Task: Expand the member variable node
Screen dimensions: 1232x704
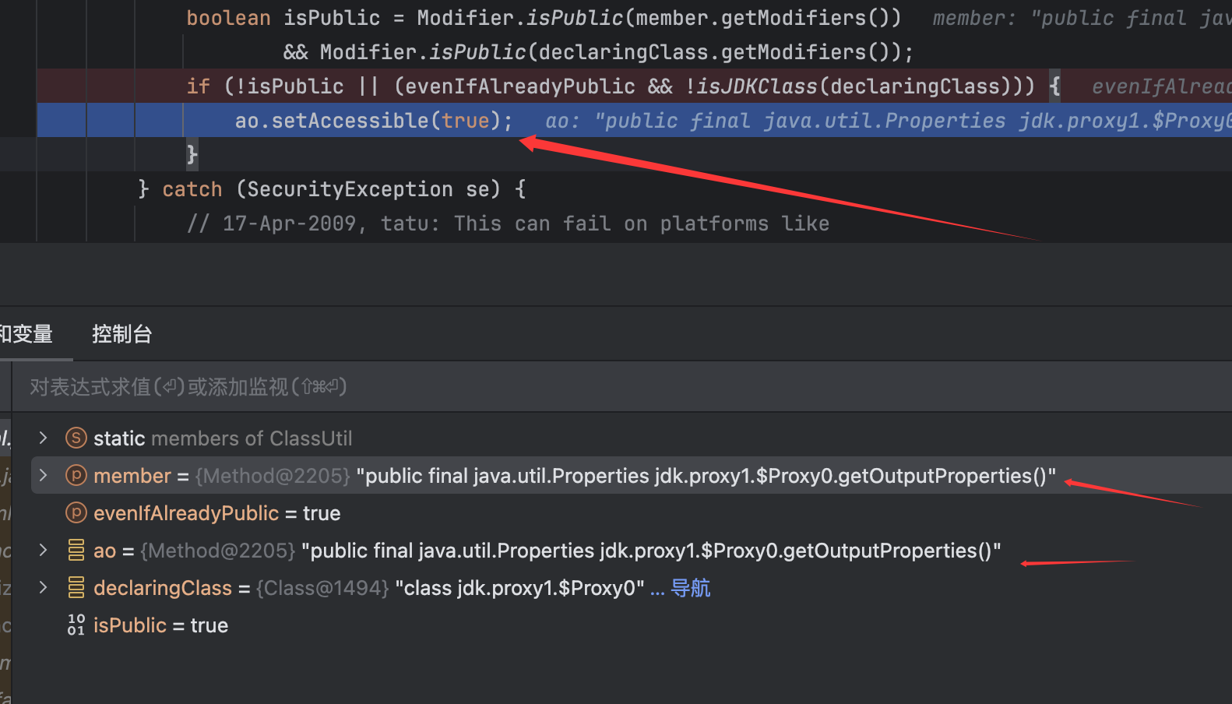Action: point(44,476)
